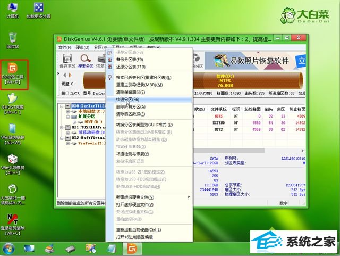
Task: Expand 可移动磁盘 tree node
Action: (68, 133)
